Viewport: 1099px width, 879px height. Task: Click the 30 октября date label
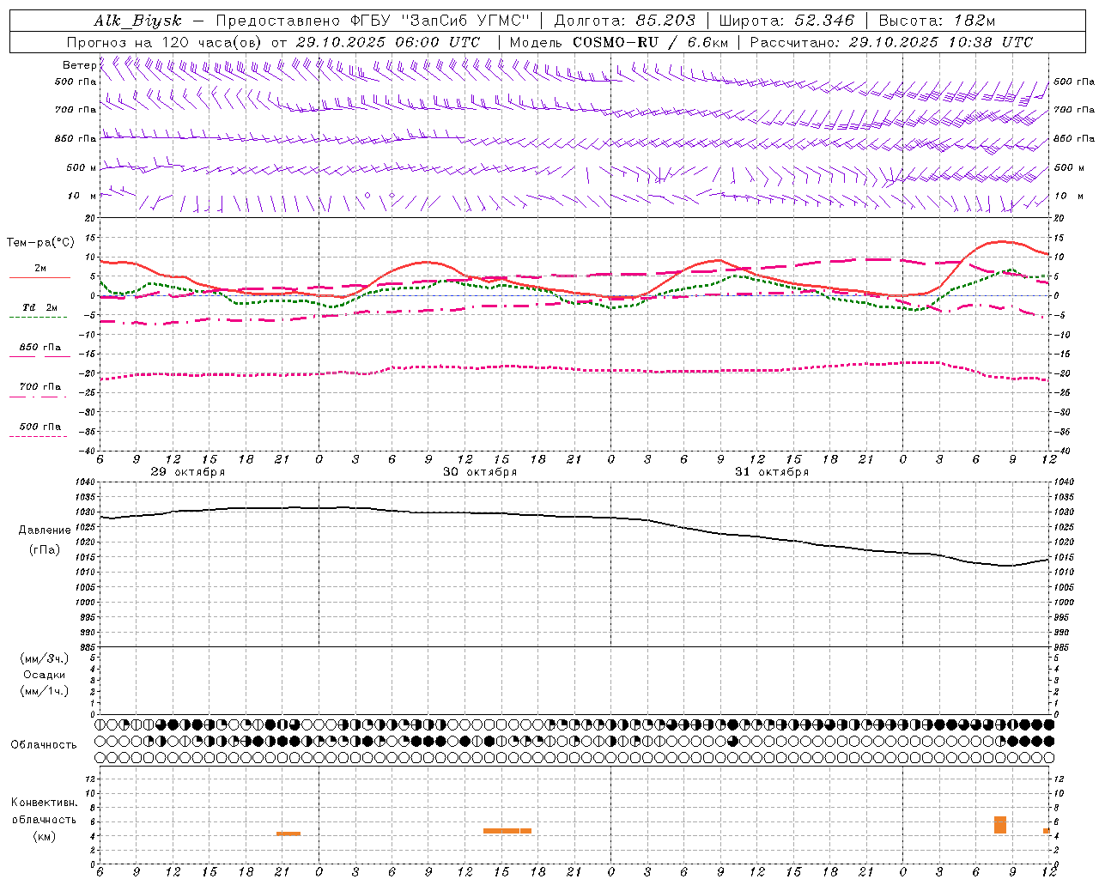point(480,472)
